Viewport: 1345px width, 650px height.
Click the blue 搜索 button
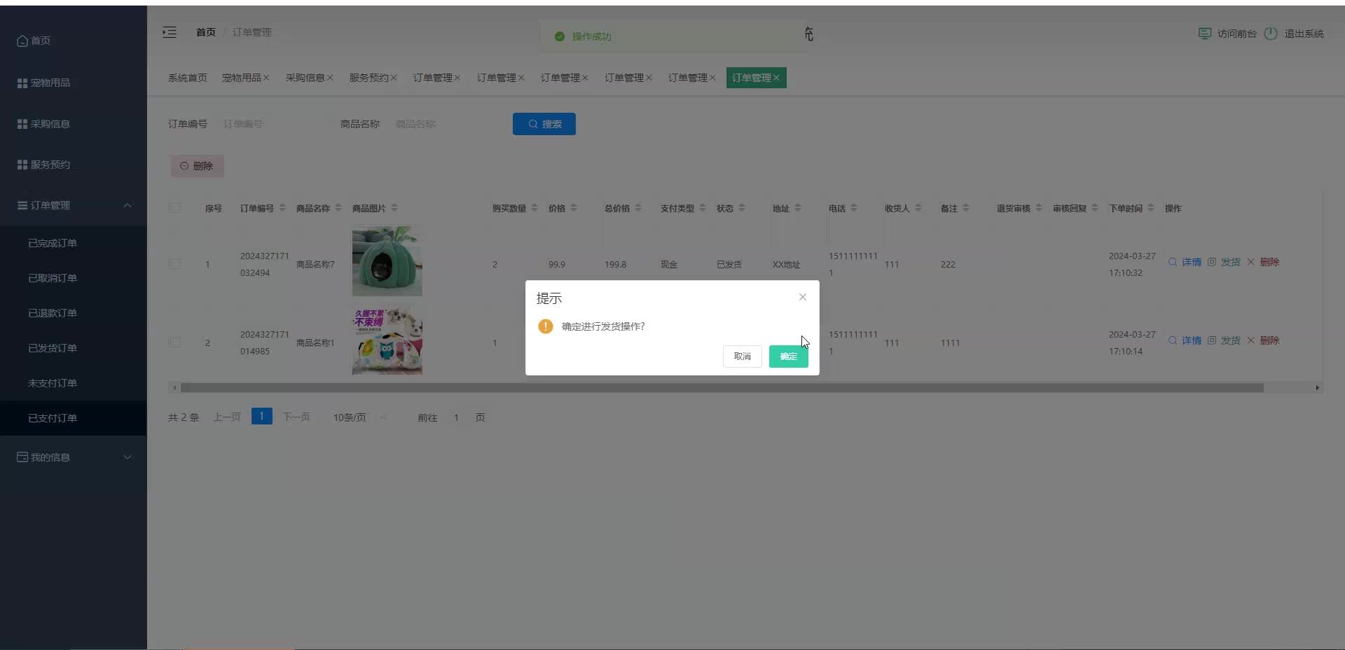544,124
